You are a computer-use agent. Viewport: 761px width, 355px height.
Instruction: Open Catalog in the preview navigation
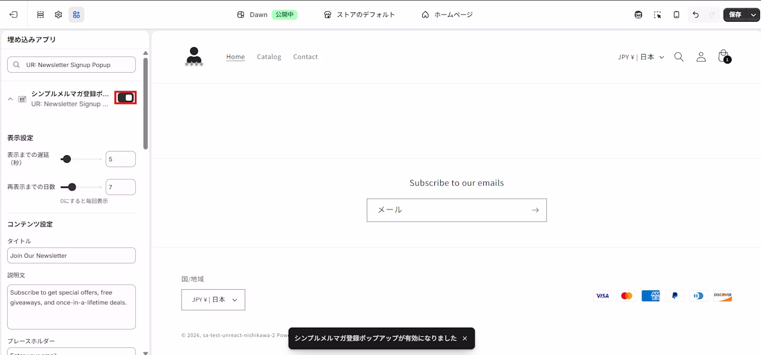(269, 56)
